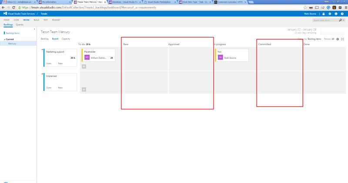Open the work item search dropdown icon
The height and width of the screenshot is (183, 348).
(344, 20)
